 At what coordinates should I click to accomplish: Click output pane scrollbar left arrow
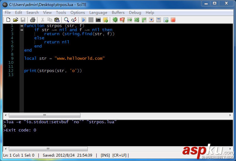click(6, 149)
